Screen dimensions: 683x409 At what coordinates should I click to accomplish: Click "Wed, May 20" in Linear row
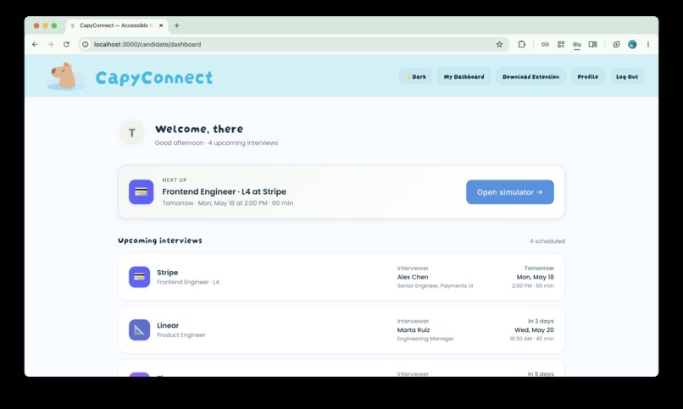coord(534,329)
